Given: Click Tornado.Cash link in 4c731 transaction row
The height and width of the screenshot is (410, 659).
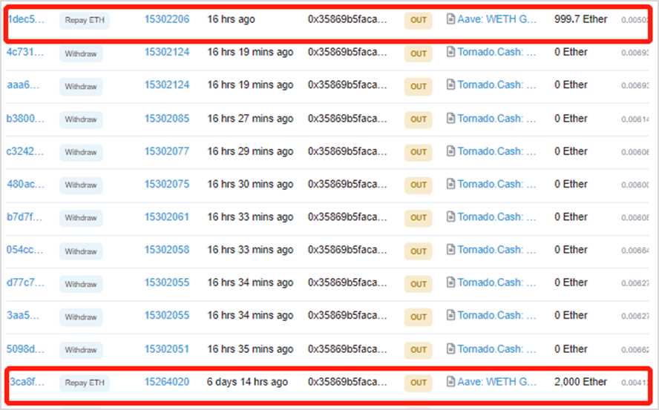Looking at the screenshot, I should [x=496, y=53].
